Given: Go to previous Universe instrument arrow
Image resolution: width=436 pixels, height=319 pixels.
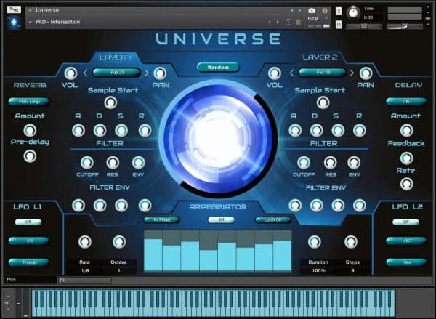Looking at the screenshot, I should (x=292, y=10).
